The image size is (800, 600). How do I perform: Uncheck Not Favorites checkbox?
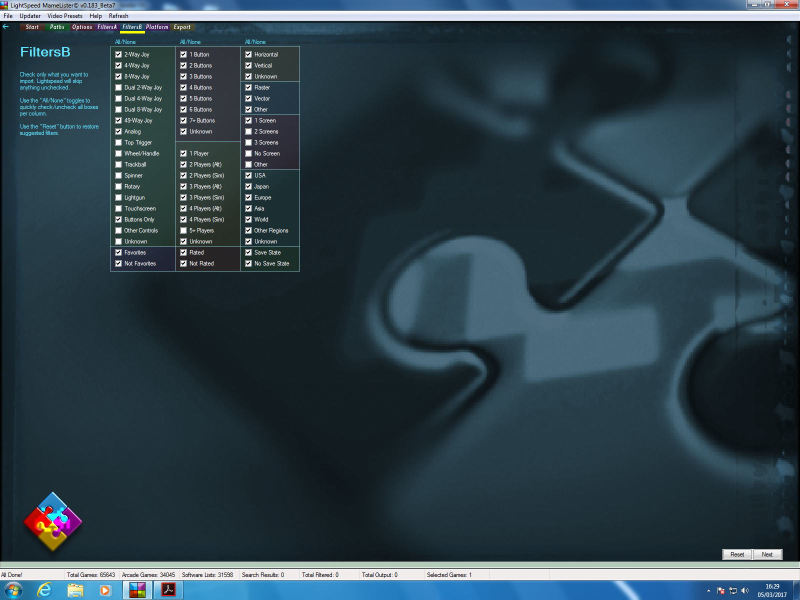118,263
